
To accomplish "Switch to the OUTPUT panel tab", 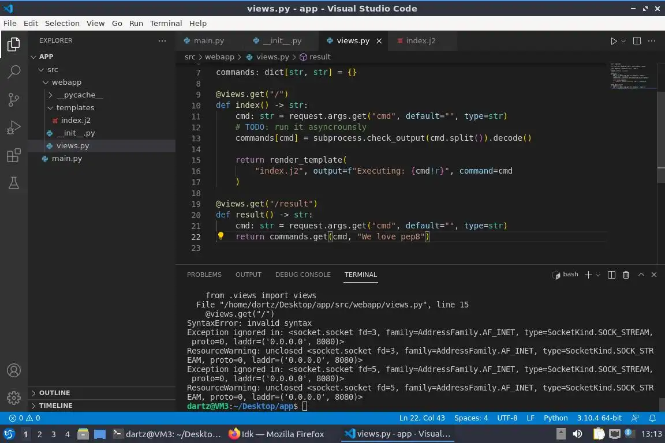I will [x=248, y=275].
